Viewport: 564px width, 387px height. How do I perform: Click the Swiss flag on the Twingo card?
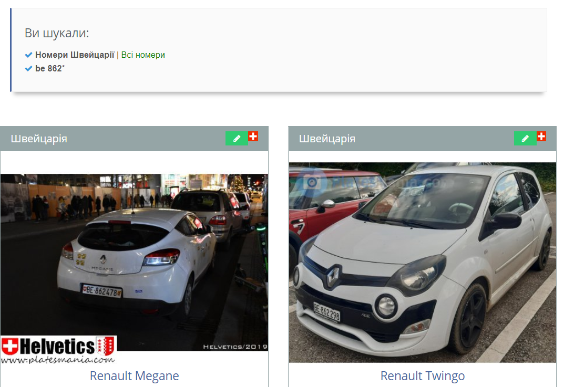pos(541,137)
